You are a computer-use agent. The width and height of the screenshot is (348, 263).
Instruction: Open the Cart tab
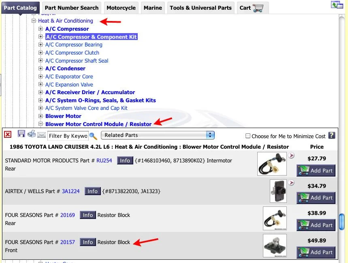(252, 8)
